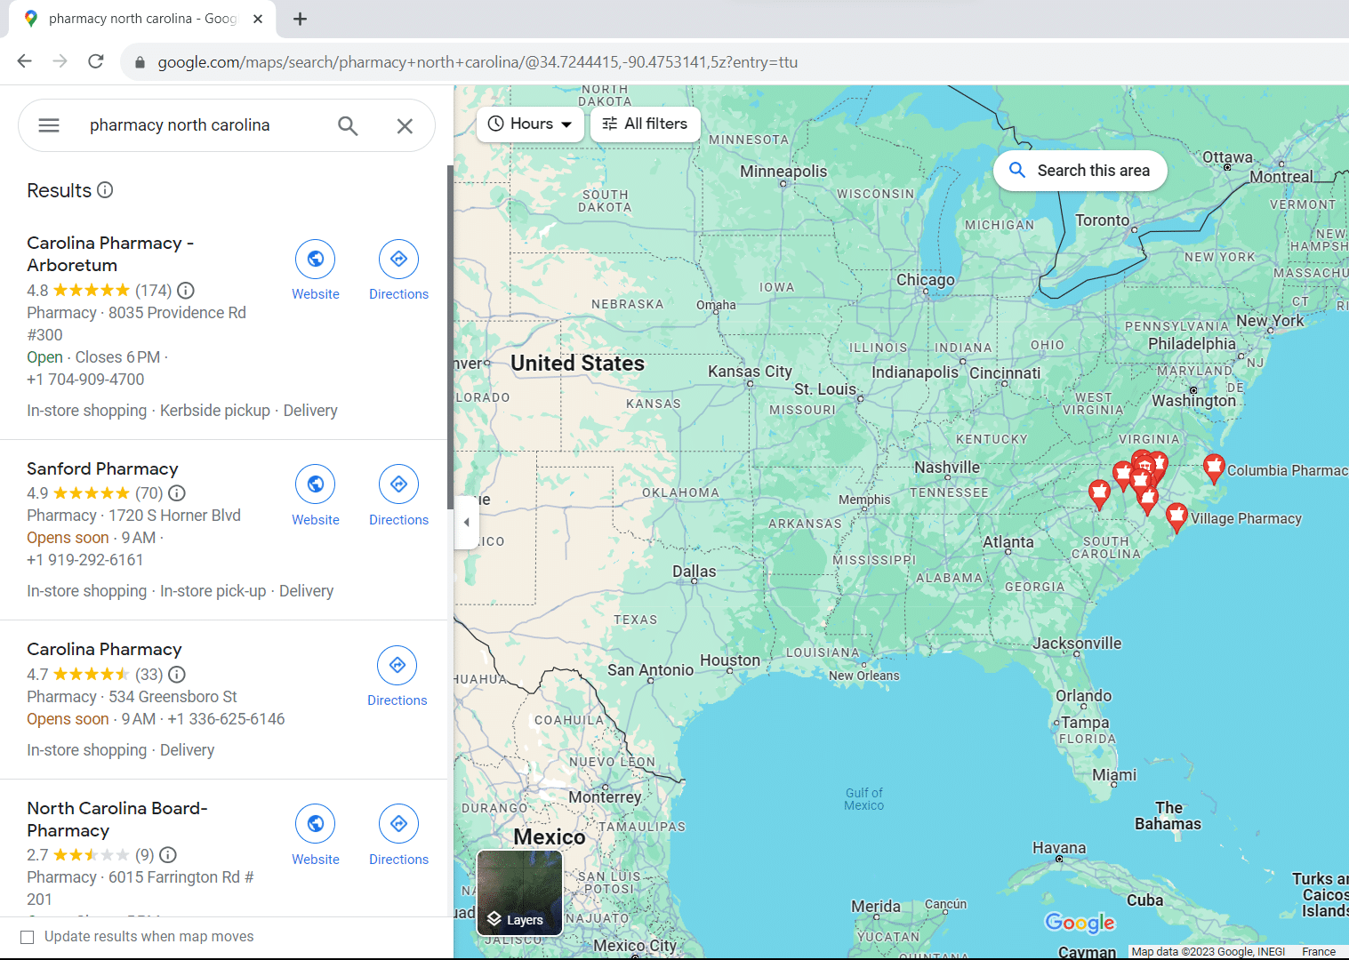1349x960 pixels.
Task: Open the Sanford Pharmacy result title
Action: click(102, 468)
